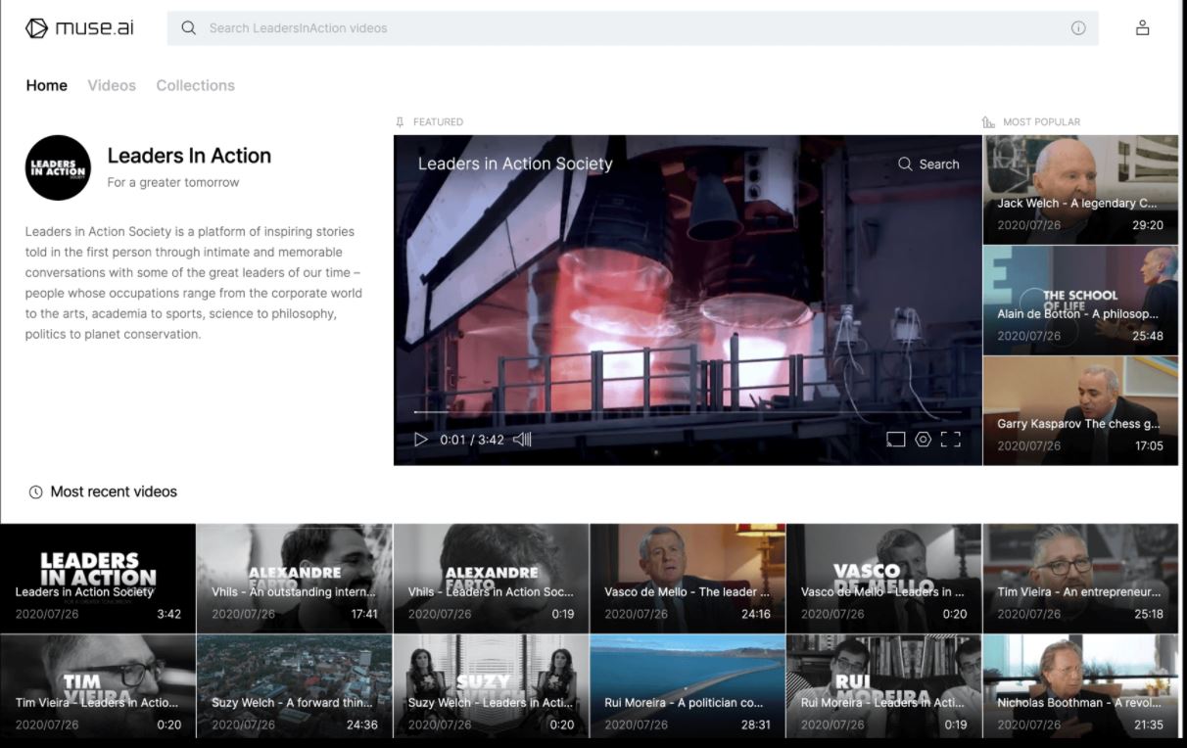Open Suzy Welch - Leaders in Acti... 0:20 video
Screen dimensions: 1187x748
(491, 686)
